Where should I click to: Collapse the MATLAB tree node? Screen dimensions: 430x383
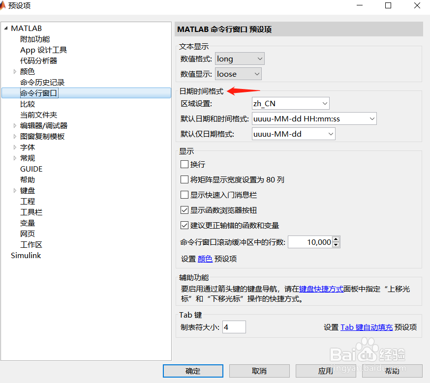[x=6, y=28]
